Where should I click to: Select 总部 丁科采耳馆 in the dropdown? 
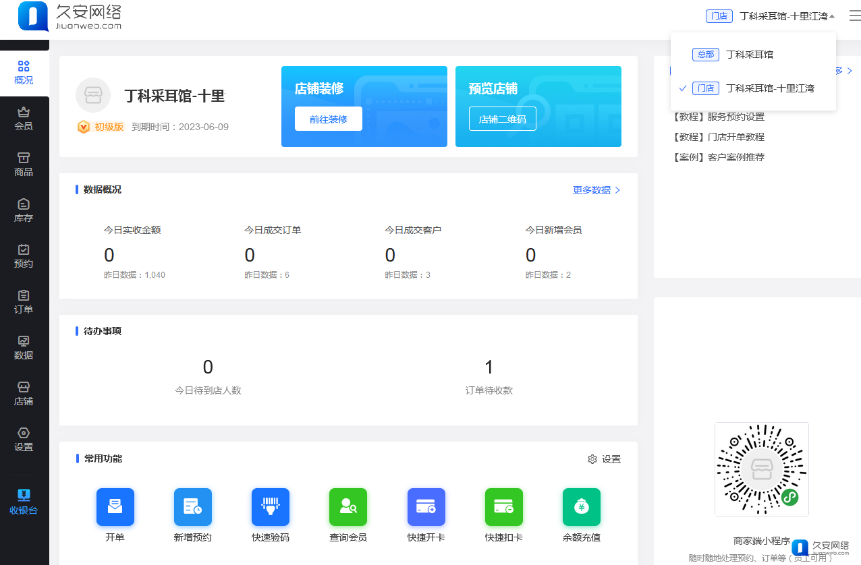pyautogui.click(x=753, y=55)
